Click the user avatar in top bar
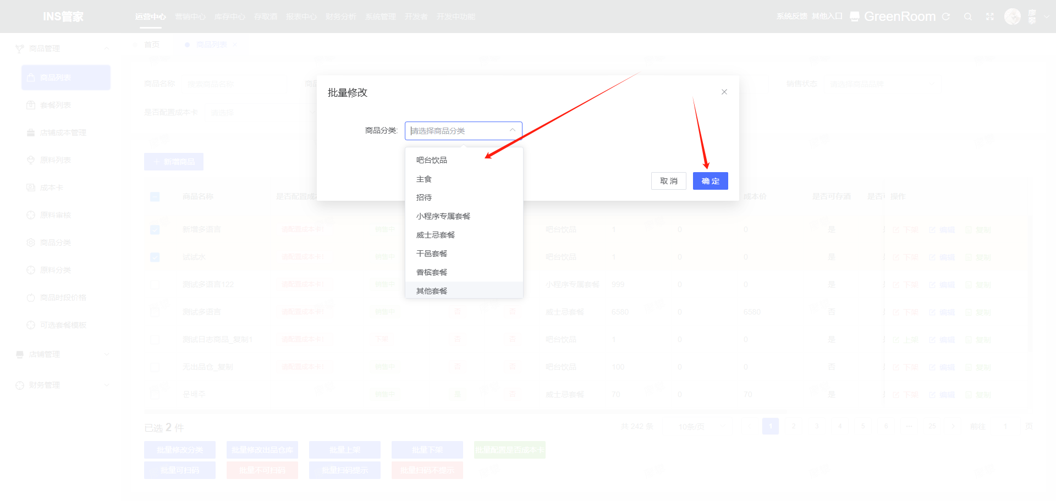Image resolution: width=1056 pixels, height=501 pixels. [1013, 16]
